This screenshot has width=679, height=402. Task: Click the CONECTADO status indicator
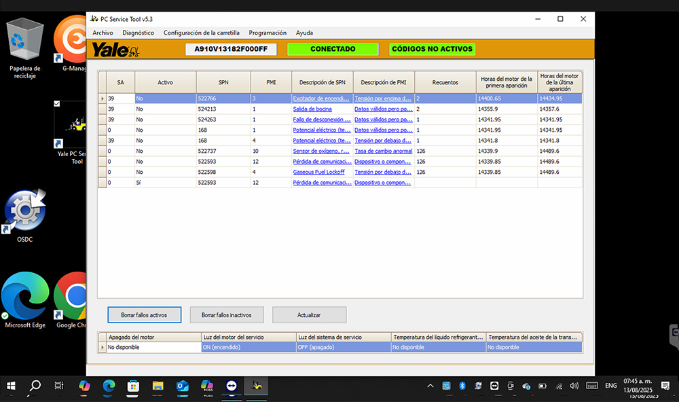tap(333, 49)
